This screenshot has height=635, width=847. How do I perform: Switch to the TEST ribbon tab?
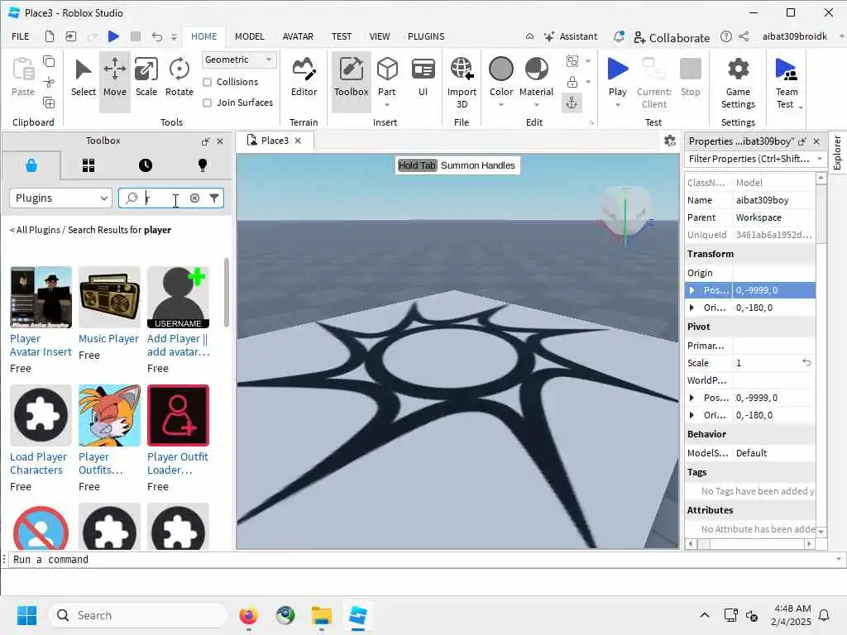point(342,36)
